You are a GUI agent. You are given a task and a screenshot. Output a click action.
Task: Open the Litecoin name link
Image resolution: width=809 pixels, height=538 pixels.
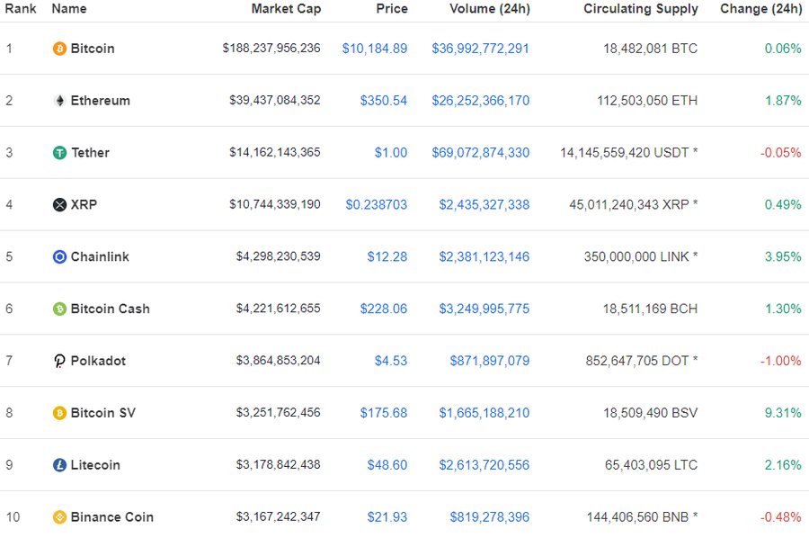95,465
